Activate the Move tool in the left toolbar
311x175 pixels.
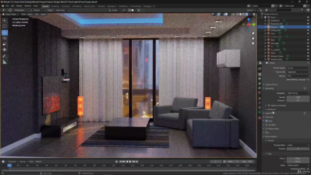[4, 33]
